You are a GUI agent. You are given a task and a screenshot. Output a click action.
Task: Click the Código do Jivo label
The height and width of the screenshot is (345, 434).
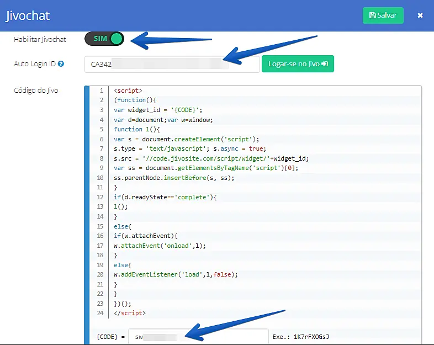[x=36, y=91]
